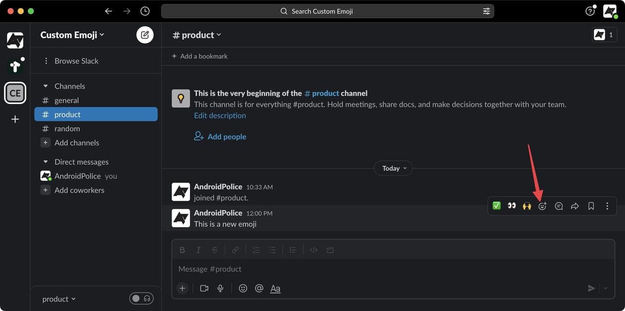
Task: Toggle text formatting with Aa button
Action: [275, 288]
